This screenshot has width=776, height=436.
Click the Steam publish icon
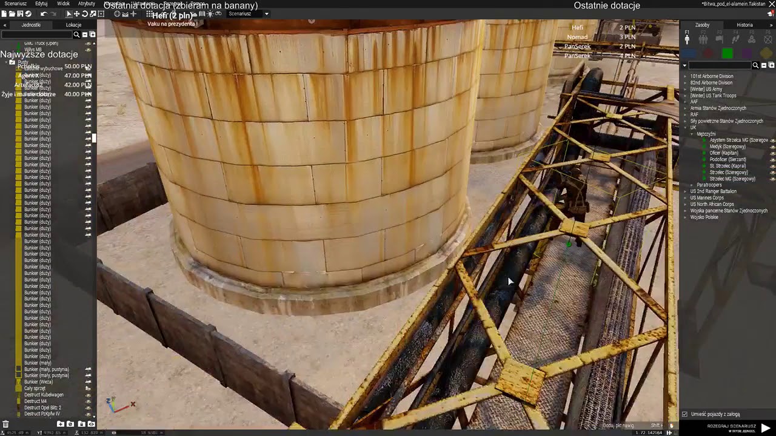coord(28,13)
